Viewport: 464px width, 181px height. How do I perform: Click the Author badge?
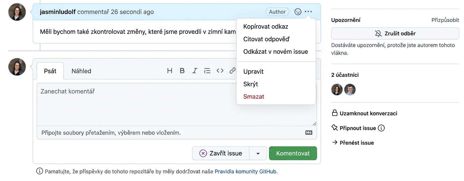point(277,12)
